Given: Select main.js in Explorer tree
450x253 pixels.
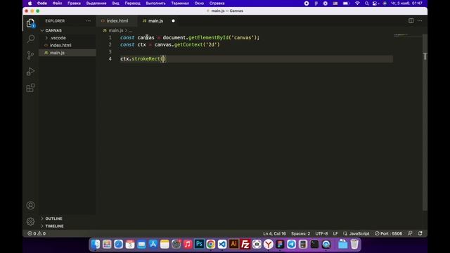Looking at the screenshot, I should (x=57, y=53).
